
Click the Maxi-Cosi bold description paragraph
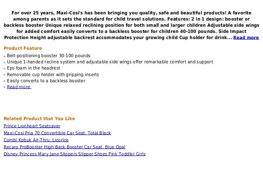pos(131,25)
